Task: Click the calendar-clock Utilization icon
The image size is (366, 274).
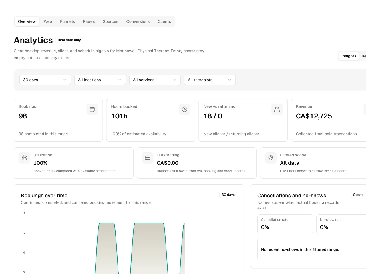Action: (x=24, y=158)
